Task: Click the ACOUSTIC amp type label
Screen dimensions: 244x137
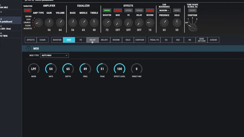Action: pos(28,29)
